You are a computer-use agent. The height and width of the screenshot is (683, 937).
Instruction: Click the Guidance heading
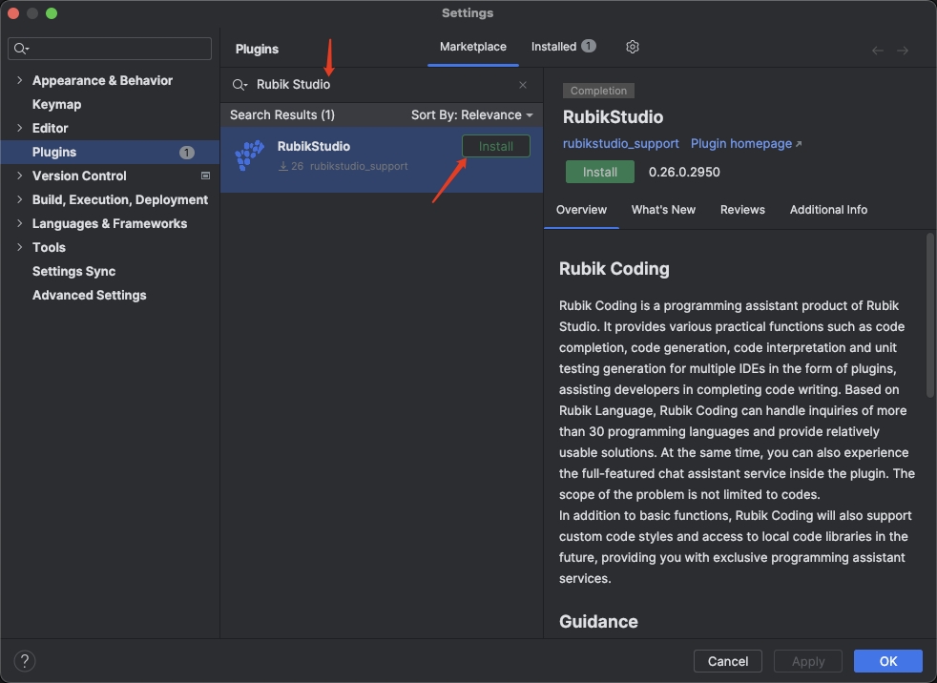598,621
